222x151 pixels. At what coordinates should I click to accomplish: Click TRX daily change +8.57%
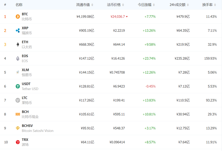tap(150, 142)
